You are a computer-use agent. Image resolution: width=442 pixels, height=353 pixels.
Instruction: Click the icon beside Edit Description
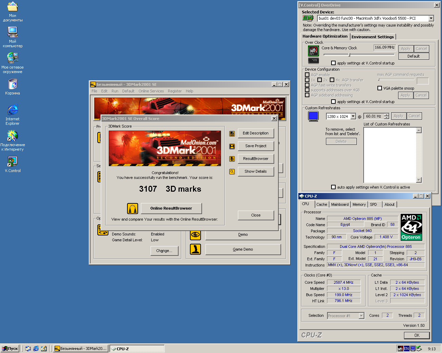click(x=232, y=133)
